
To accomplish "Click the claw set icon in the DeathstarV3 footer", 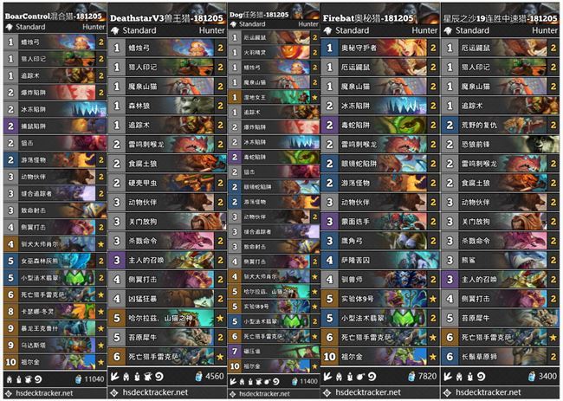I will pos(115,377).
